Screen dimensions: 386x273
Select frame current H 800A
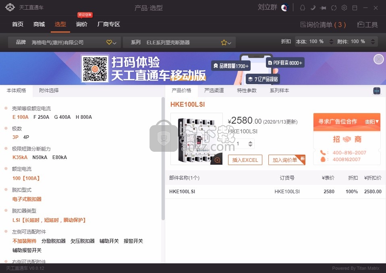(84, 117)
